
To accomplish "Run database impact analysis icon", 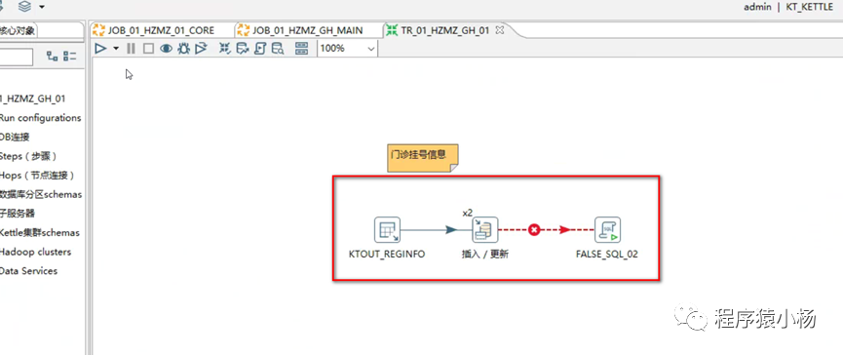I will (x=243, y=49).
